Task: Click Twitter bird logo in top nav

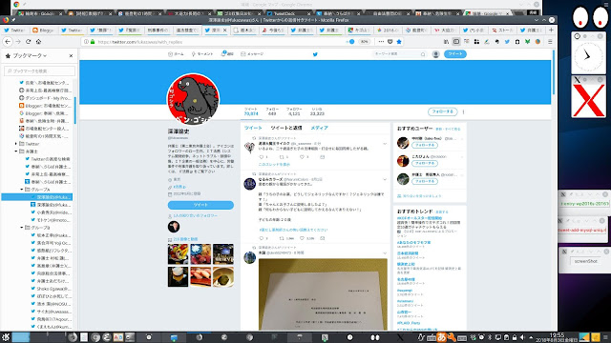Action: click(315, 54)
